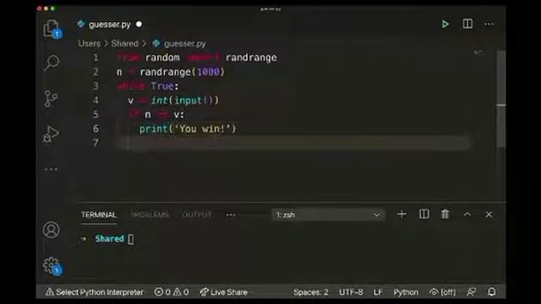Split the editor to the right

pyautogui.click(x=467, y=24)
